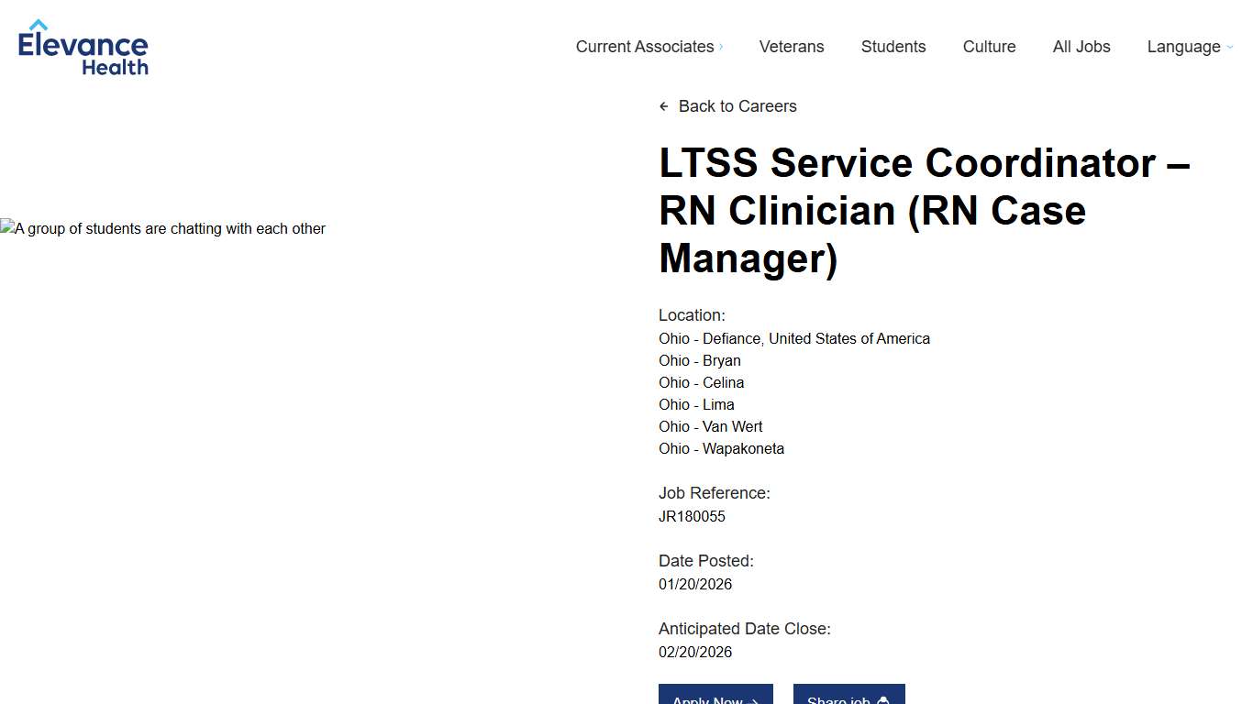Click the share icon on the Share job button
Viewport: 1253px width, 704px height.
pyautogui.click(x=882, y=701)
